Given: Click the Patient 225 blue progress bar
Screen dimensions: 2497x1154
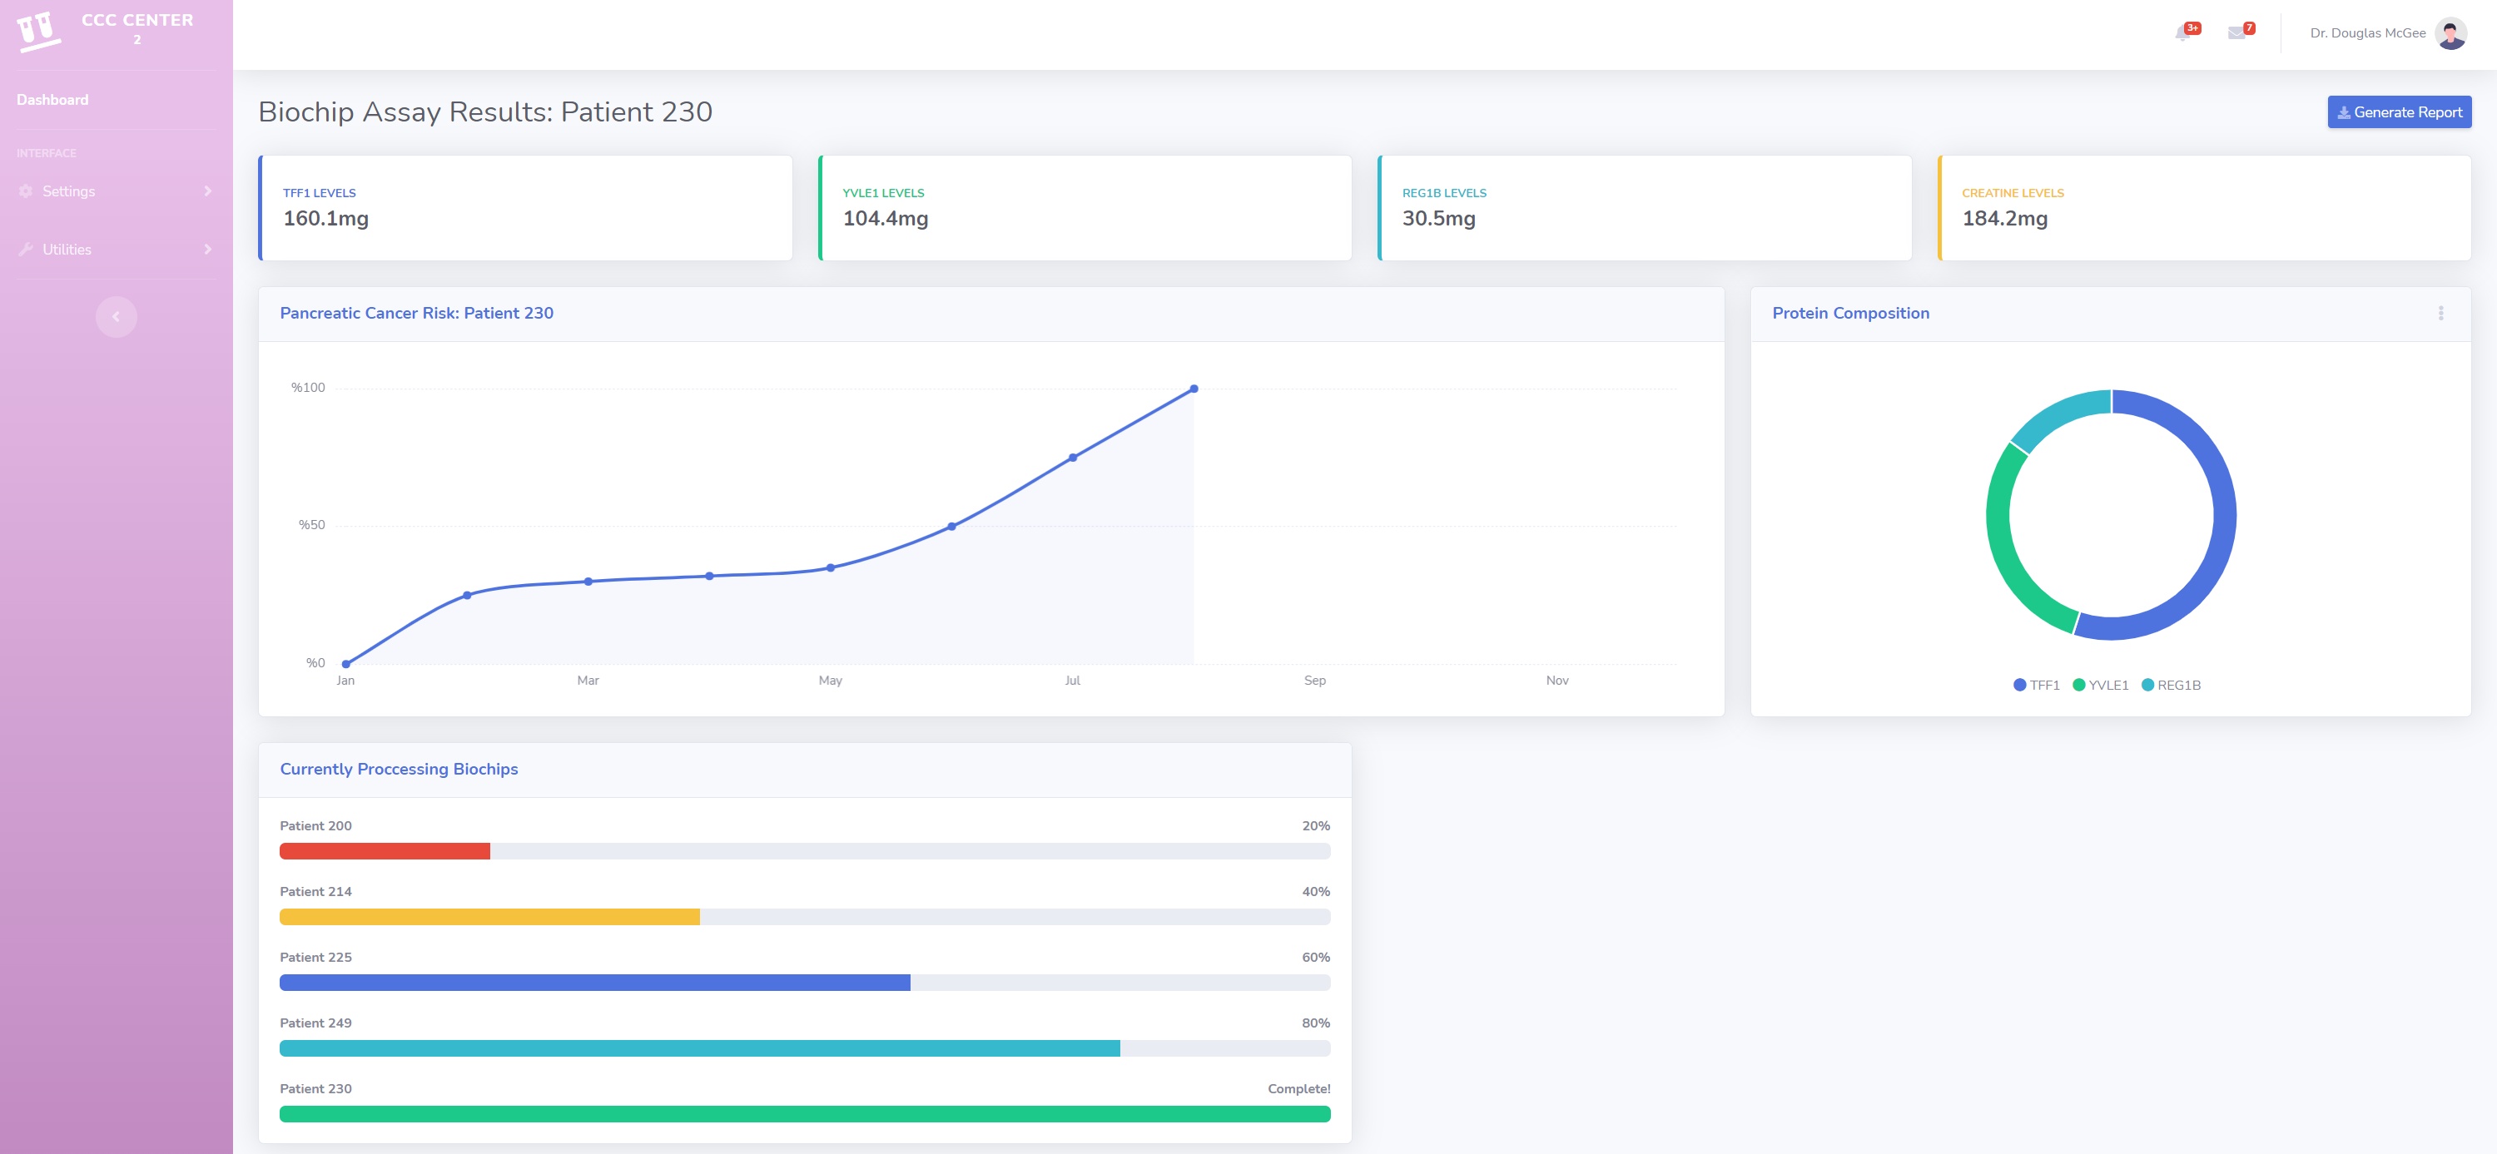Looking at the screenshot, I should (594, 983).
